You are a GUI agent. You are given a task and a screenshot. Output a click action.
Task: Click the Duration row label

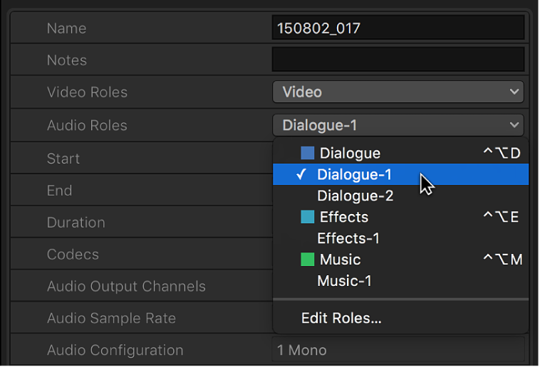point(76,222)
